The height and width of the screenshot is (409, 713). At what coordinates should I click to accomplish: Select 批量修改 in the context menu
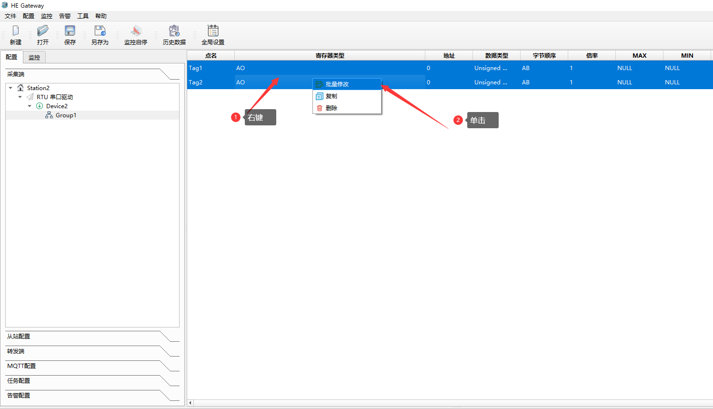coord(337,84)
